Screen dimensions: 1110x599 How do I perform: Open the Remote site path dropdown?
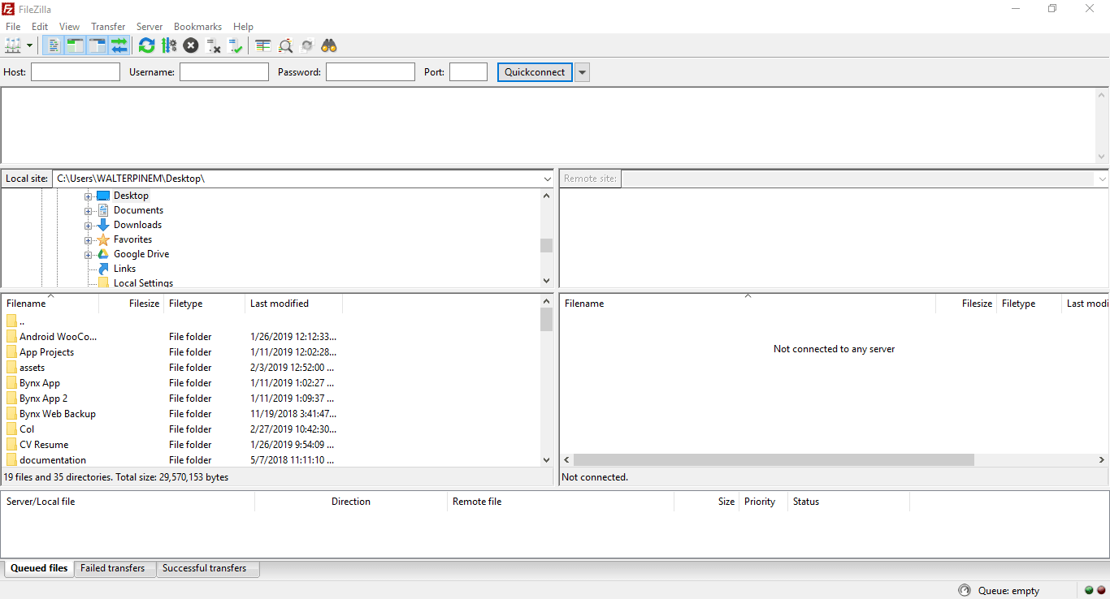click(1102, 179)
